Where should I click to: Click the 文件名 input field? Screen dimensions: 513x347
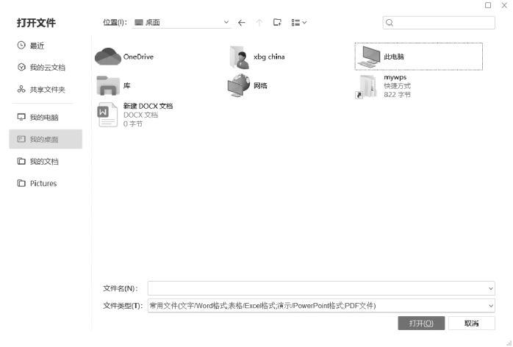321,288
